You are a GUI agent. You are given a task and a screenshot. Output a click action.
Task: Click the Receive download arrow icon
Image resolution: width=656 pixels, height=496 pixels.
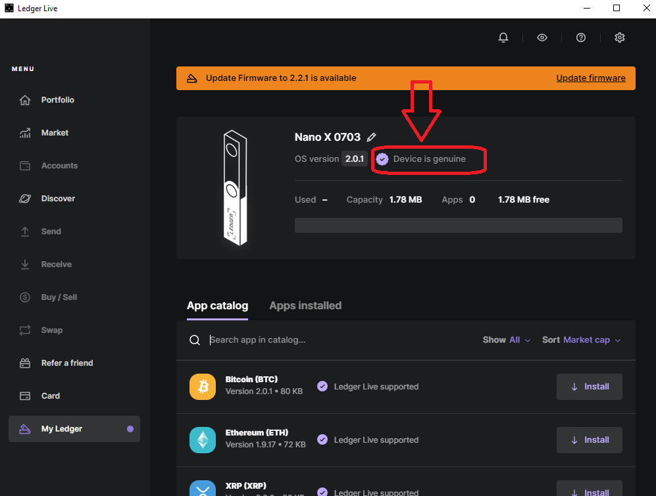(x=25, y=264)
